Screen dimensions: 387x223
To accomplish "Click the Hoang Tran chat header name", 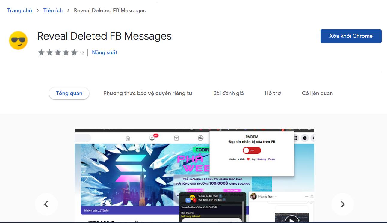I will click(266, 196).
